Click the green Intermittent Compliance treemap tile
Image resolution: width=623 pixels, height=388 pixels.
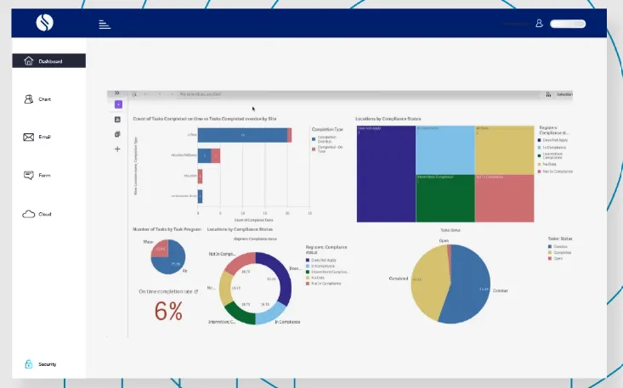pos(445,199)
